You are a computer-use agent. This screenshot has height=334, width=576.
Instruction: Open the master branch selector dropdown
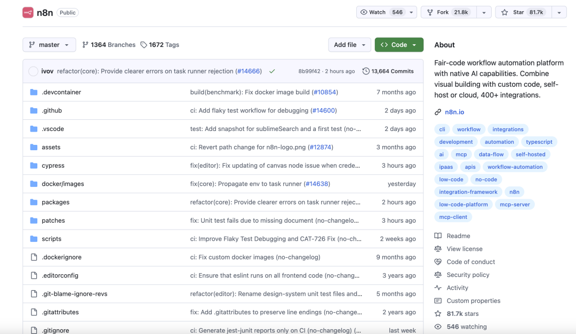(49, 45)
